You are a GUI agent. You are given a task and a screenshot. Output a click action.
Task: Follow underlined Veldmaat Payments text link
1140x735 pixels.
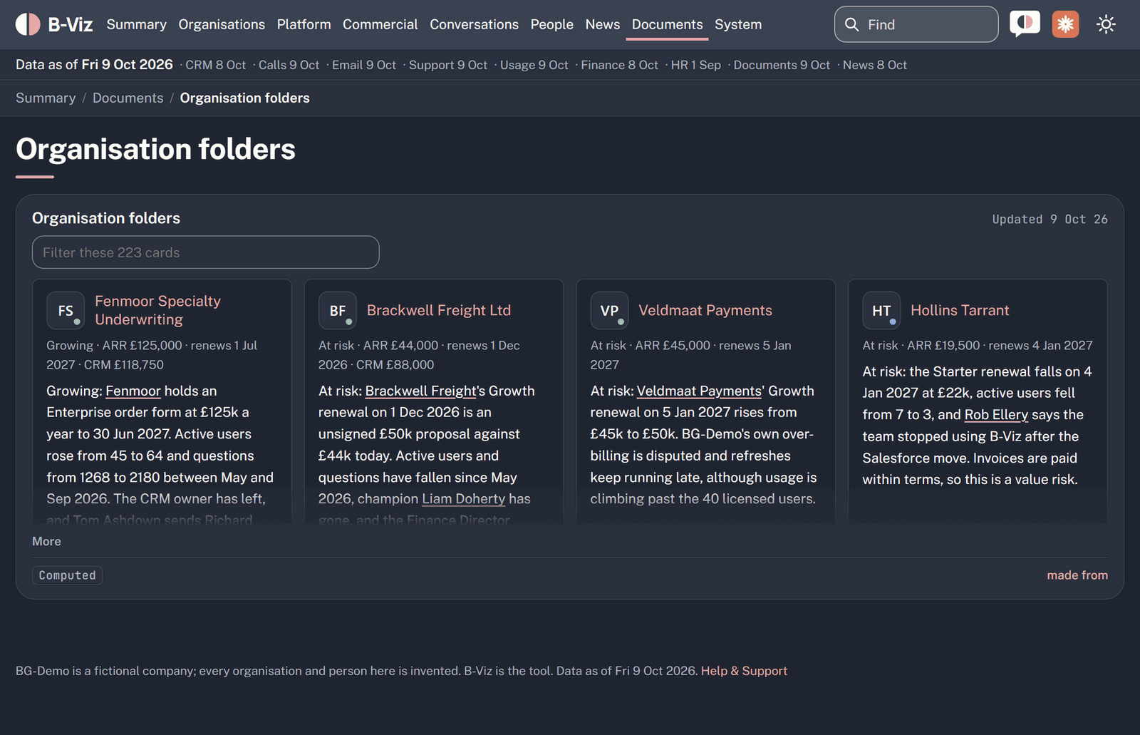[x=699, y=391]
